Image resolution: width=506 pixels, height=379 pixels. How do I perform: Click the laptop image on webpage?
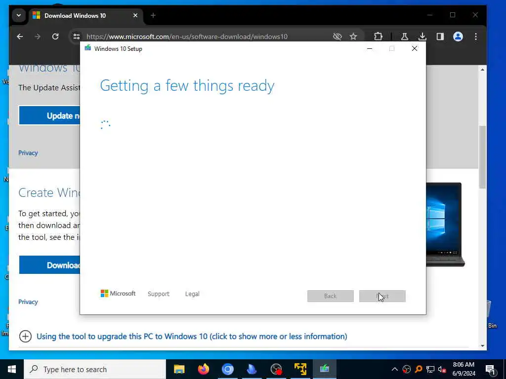pyautogui.click(x=445, y=225)
